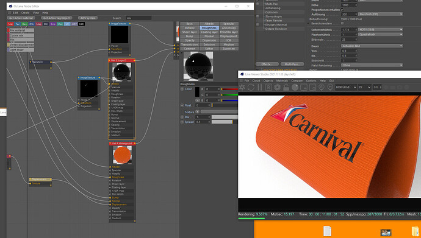The width and height of the screenshot is (421, 238).
Task: Click the black Roughness color swatch
Action: click(197, 92)
